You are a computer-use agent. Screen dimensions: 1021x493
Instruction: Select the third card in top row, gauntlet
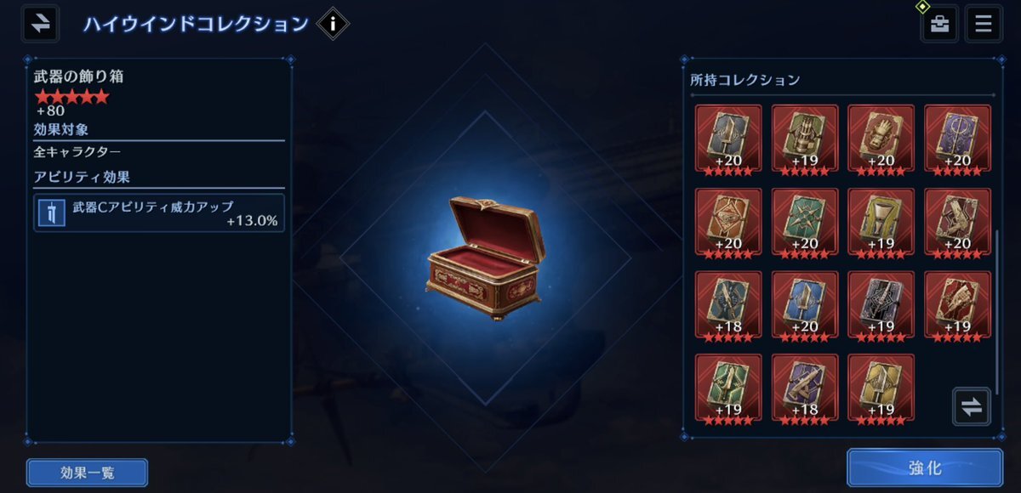tap(881, 139)
